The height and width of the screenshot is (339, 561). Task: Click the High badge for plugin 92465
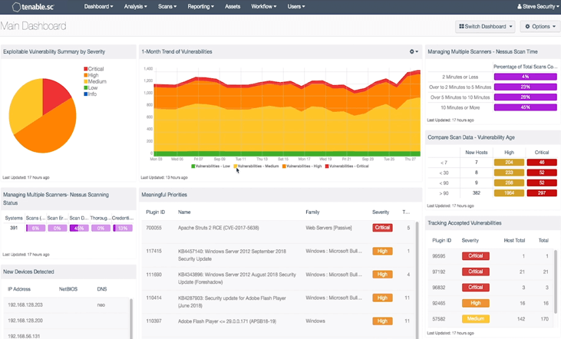click(x=476, y=303)
